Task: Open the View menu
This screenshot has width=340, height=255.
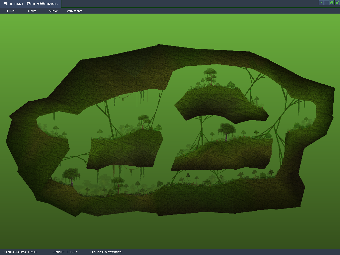Action: (53, 11)
